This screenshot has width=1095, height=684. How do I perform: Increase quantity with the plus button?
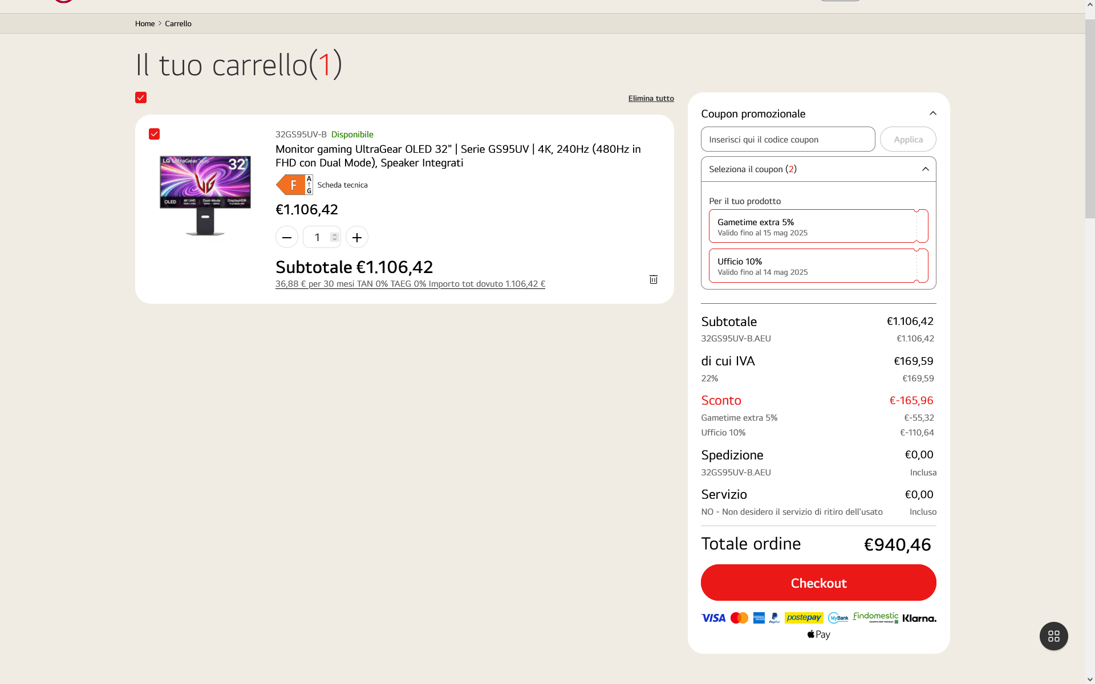[x=357, y=237]
